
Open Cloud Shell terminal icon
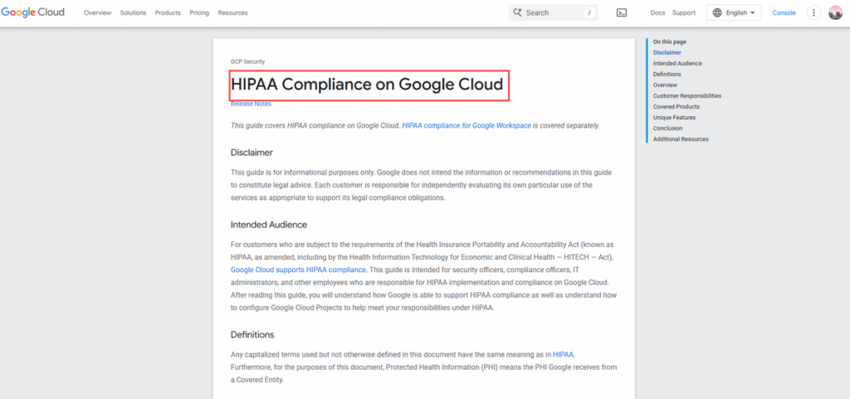tap(622, 12)
